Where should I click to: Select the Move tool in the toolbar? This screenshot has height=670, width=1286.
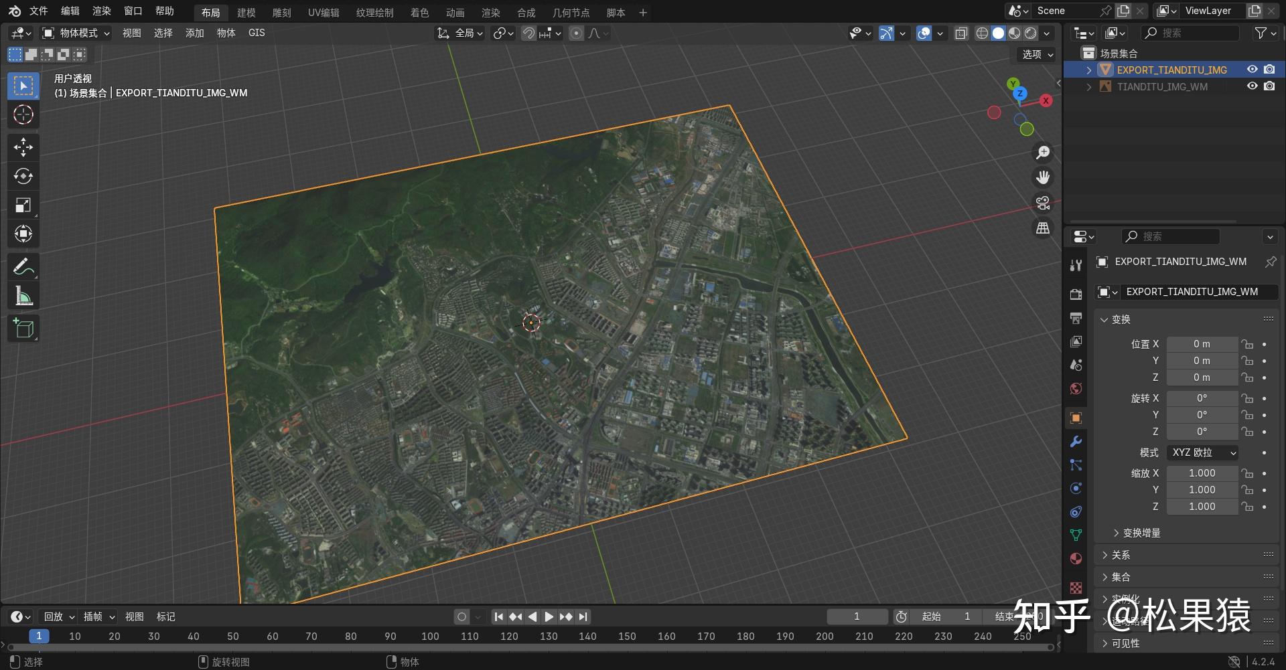coord(23,147)
